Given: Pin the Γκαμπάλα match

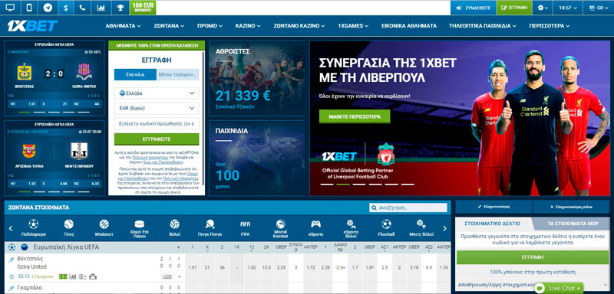Looking at the screenshot, I should 12,288.
